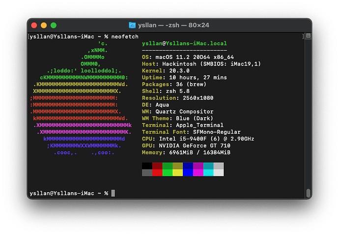The height and width of the screenshot is (235, 339).
Task: Click the 'OS: macOS 11.2 20D64 x86_64' line
Action: [x=188, y=57]
